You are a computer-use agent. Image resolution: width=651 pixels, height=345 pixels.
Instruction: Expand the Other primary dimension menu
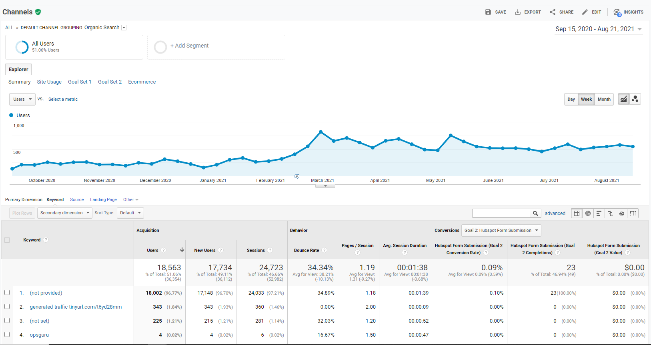coord(131,199)
